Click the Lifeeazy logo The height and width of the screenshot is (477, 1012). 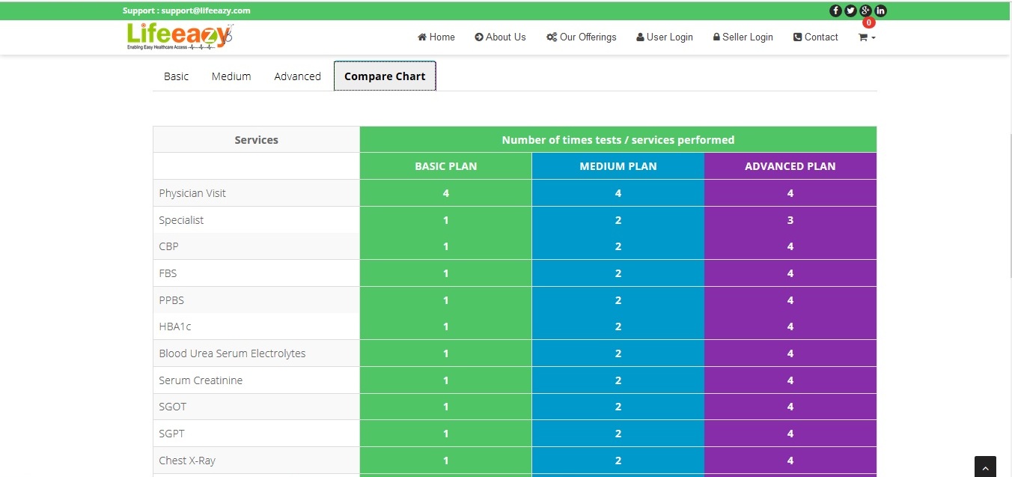(x=180, y=36)
